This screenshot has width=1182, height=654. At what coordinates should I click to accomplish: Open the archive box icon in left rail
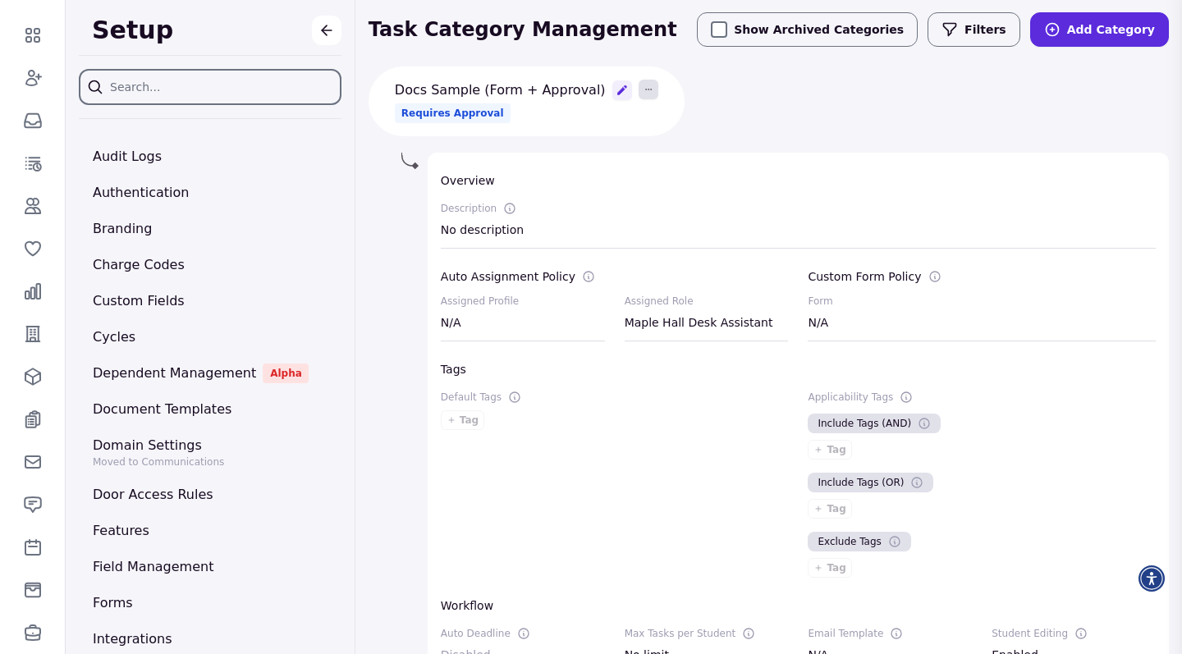coord(33,590)
